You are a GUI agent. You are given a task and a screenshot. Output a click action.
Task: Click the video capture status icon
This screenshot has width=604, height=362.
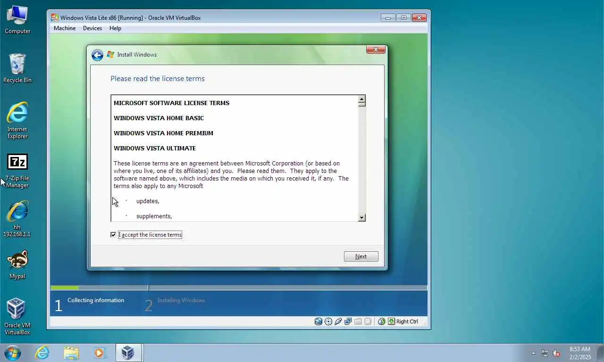point(368,321)
